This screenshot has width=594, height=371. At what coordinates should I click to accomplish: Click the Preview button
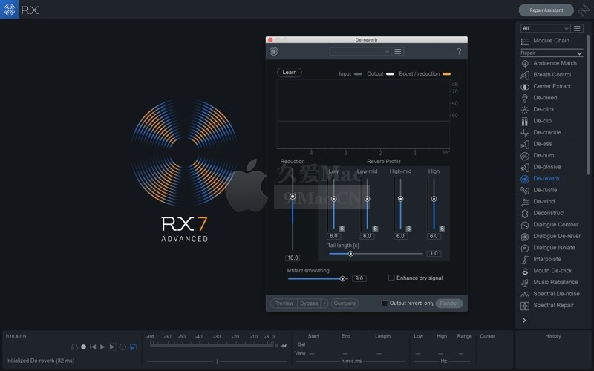(x=284, y=303)
